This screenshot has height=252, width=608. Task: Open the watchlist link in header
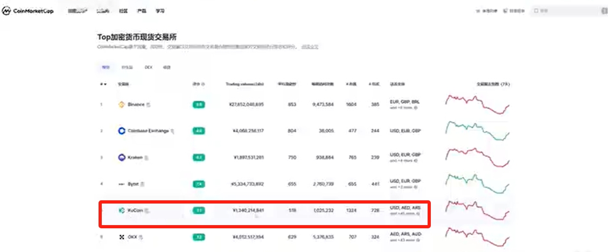point(487,11)
